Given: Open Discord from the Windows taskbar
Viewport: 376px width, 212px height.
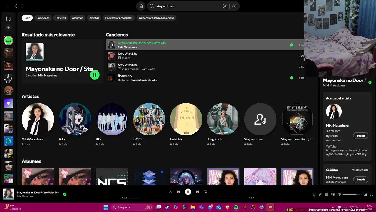Looking at the screenshot, I should [x=210, y=207].
